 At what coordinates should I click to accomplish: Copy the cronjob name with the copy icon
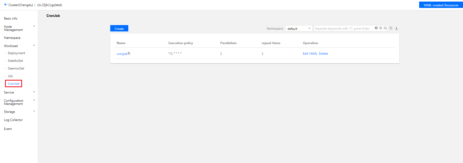[x=129, y=53]
